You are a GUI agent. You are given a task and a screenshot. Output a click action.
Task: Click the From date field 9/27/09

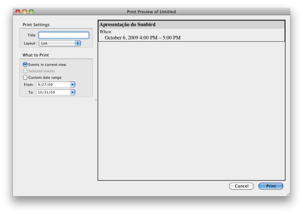point(53,84)
